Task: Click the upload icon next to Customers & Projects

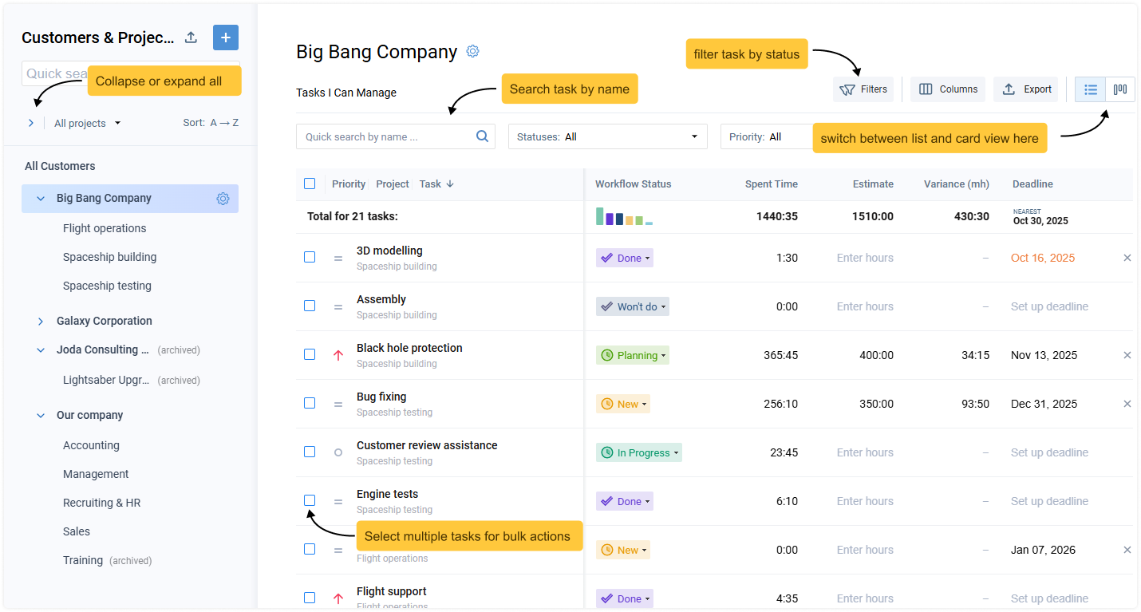Action: [190, 38]
